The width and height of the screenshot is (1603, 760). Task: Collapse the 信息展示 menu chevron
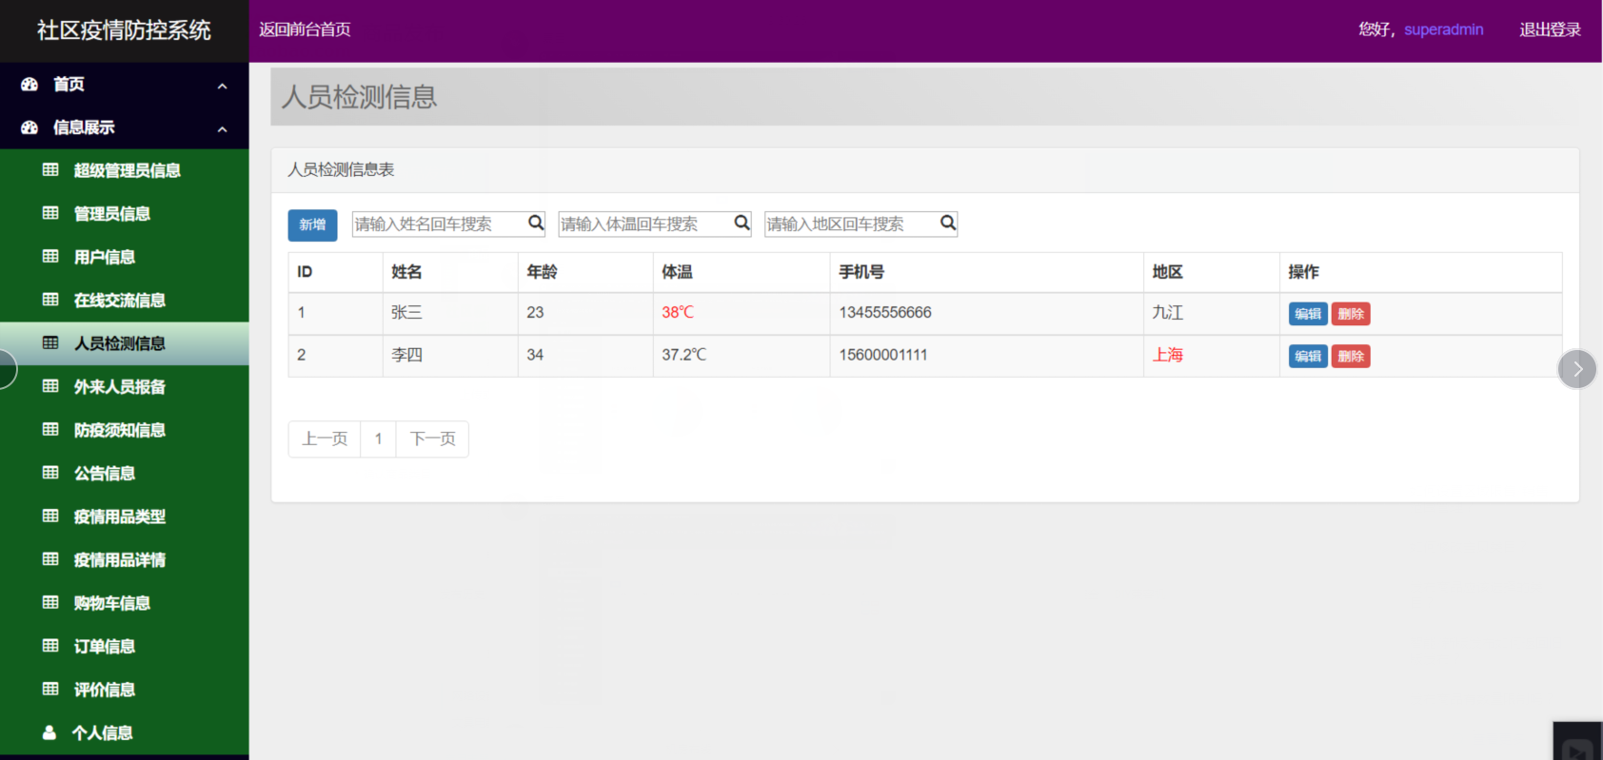(x=222, y=129)
